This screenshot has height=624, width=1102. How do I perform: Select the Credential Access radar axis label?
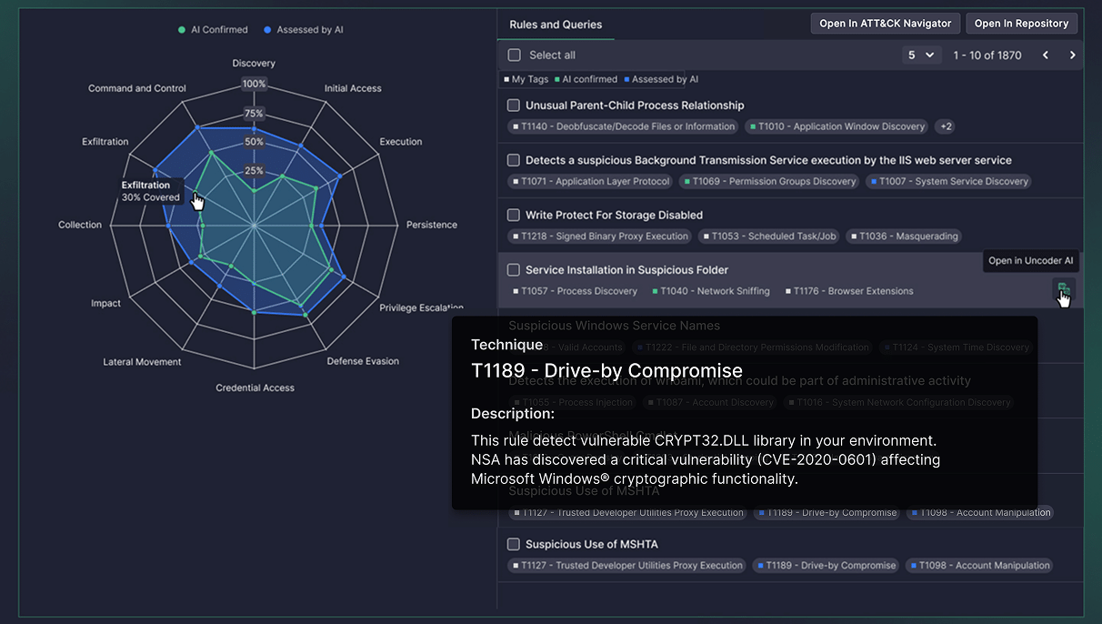pos(255,387)
